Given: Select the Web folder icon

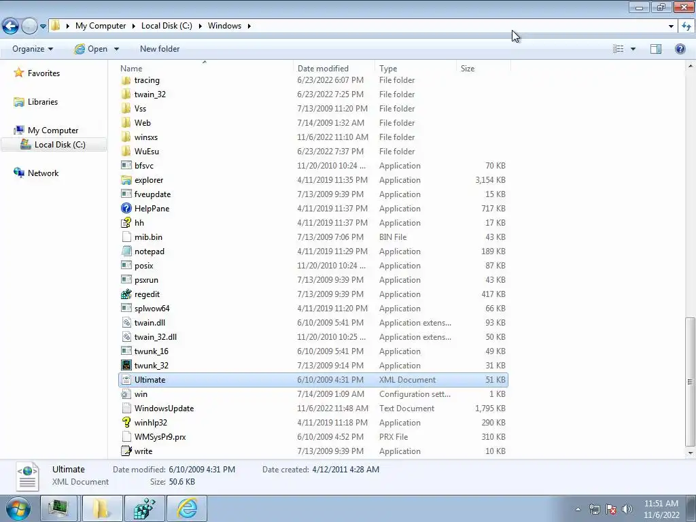Looking at the screenshot, I should tap(126, 122).
